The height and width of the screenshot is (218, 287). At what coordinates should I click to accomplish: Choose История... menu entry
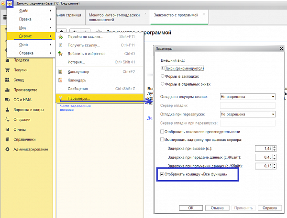[99, 62]
